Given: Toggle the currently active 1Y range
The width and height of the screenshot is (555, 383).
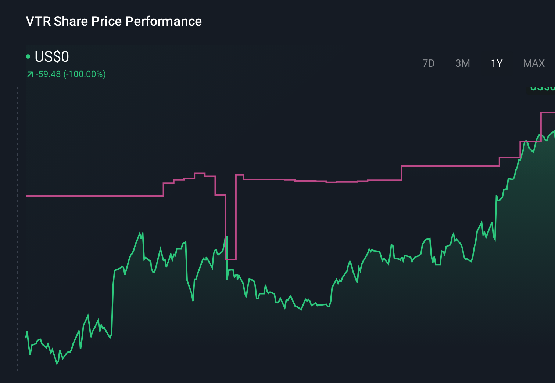Looking at the screenshot, I should click(x=496, y=63).
